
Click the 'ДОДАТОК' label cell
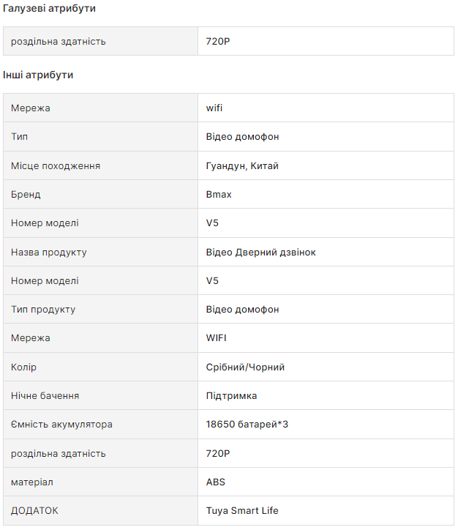[34, 511]
